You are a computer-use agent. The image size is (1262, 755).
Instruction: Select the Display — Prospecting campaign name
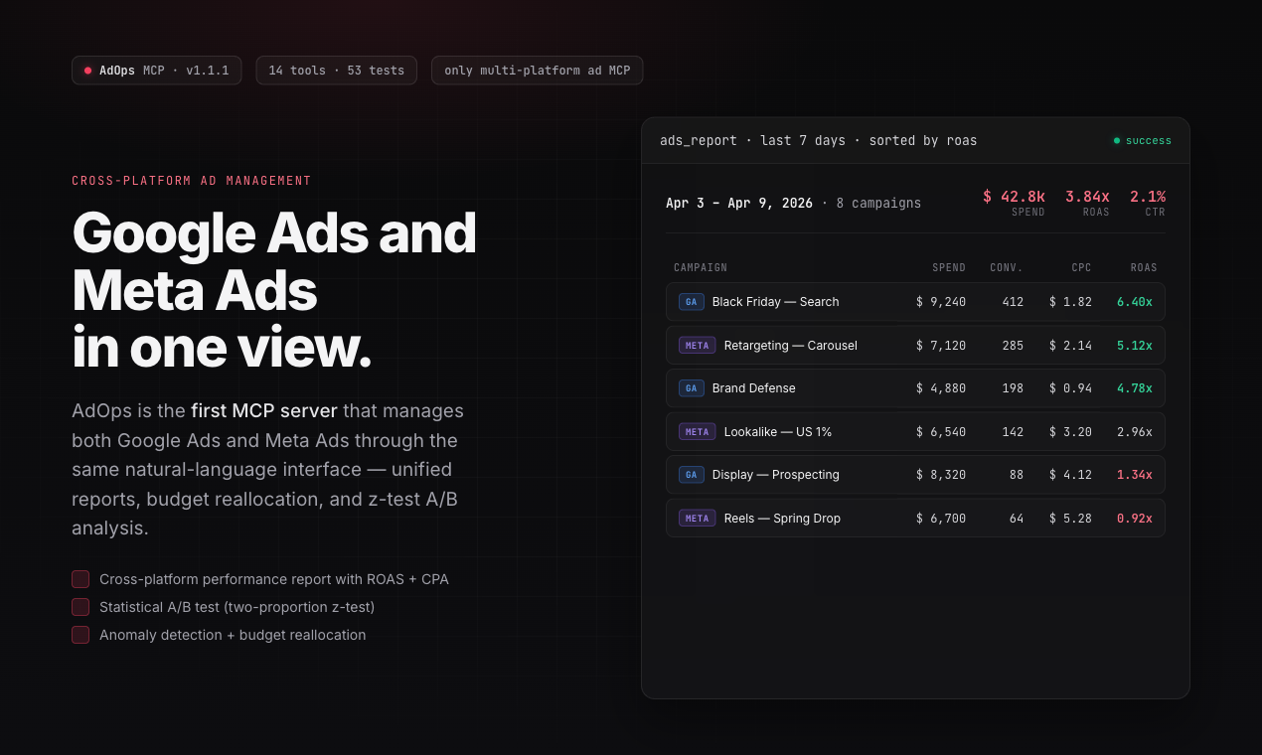coord(775,475)
